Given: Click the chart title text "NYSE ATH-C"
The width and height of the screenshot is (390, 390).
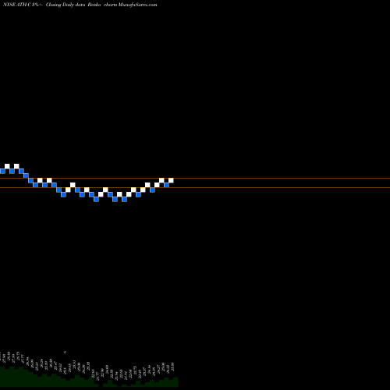Looking at the screenshot, I should (x=17, y=5).
